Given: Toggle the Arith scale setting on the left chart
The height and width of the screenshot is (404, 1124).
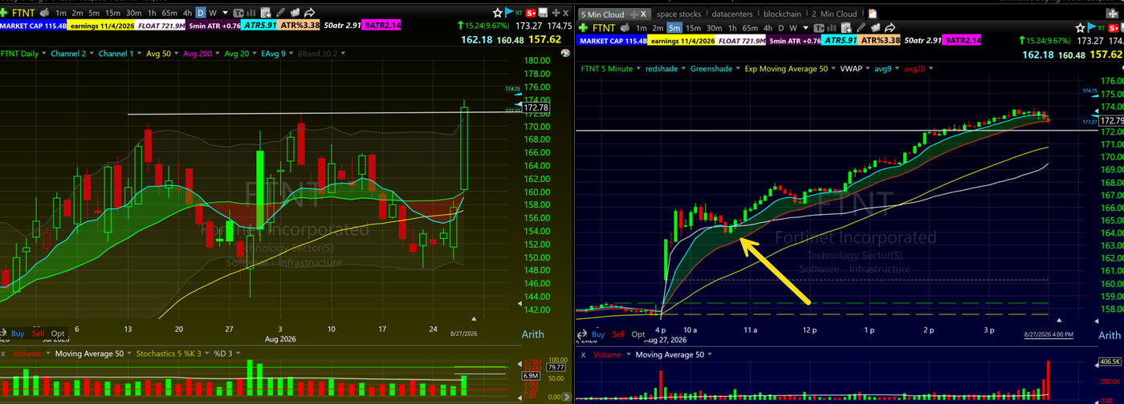Looking at the screenshot, I should (x=533, y=334).
